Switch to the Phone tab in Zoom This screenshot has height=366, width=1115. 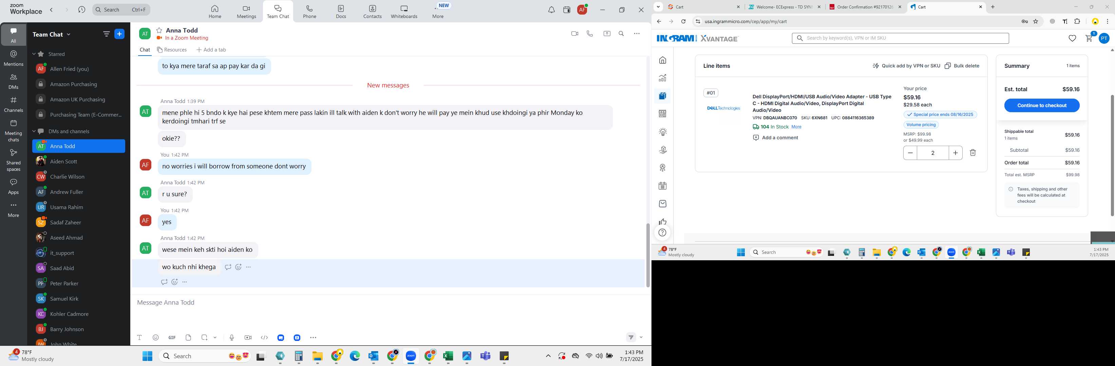pos(309,12)
